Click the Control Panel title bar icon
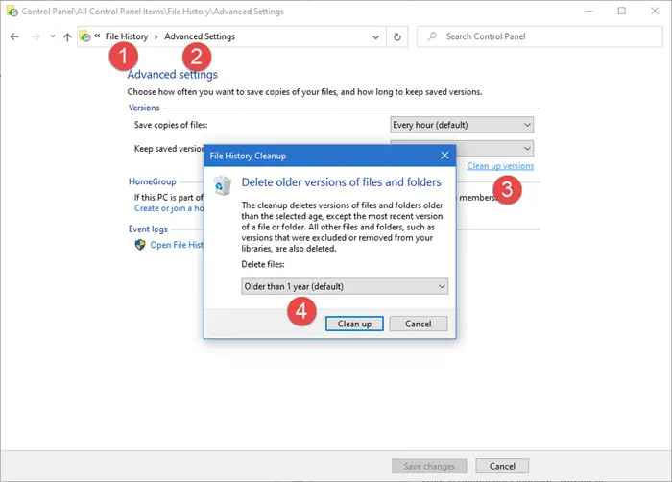This screenshot has width=672, height=482. point(12,12)
